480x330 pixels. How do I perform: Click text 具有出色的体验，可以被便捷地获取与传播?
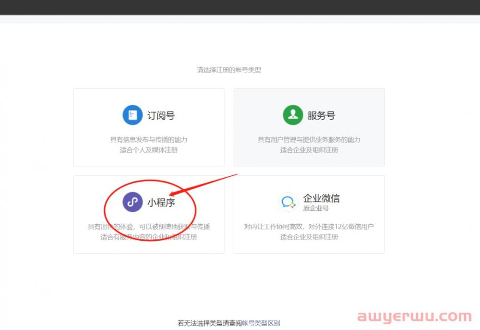pos(149,227)
